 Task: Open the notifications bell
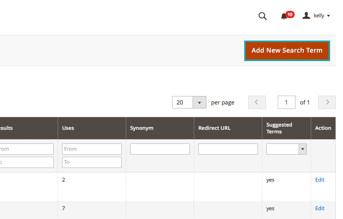[x=284, y=16]
